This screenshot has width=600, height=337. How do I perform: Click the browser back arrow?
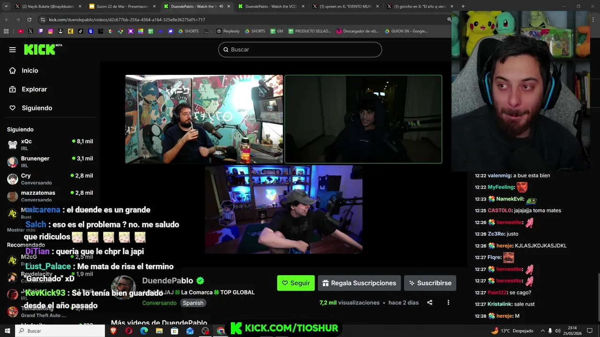(7, 20)
